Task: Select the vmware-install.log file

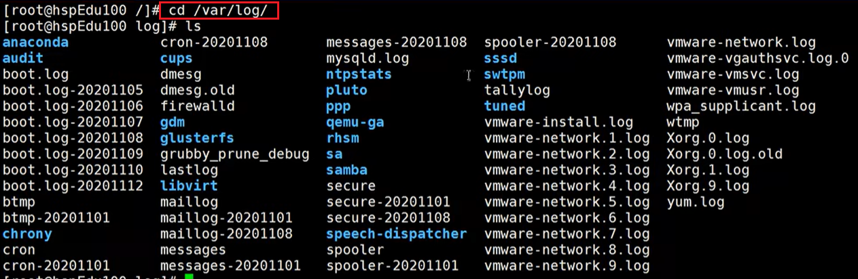Action: pos(558,122)
